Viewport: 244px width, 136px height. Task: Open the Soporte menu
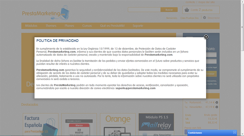(138, 26)
